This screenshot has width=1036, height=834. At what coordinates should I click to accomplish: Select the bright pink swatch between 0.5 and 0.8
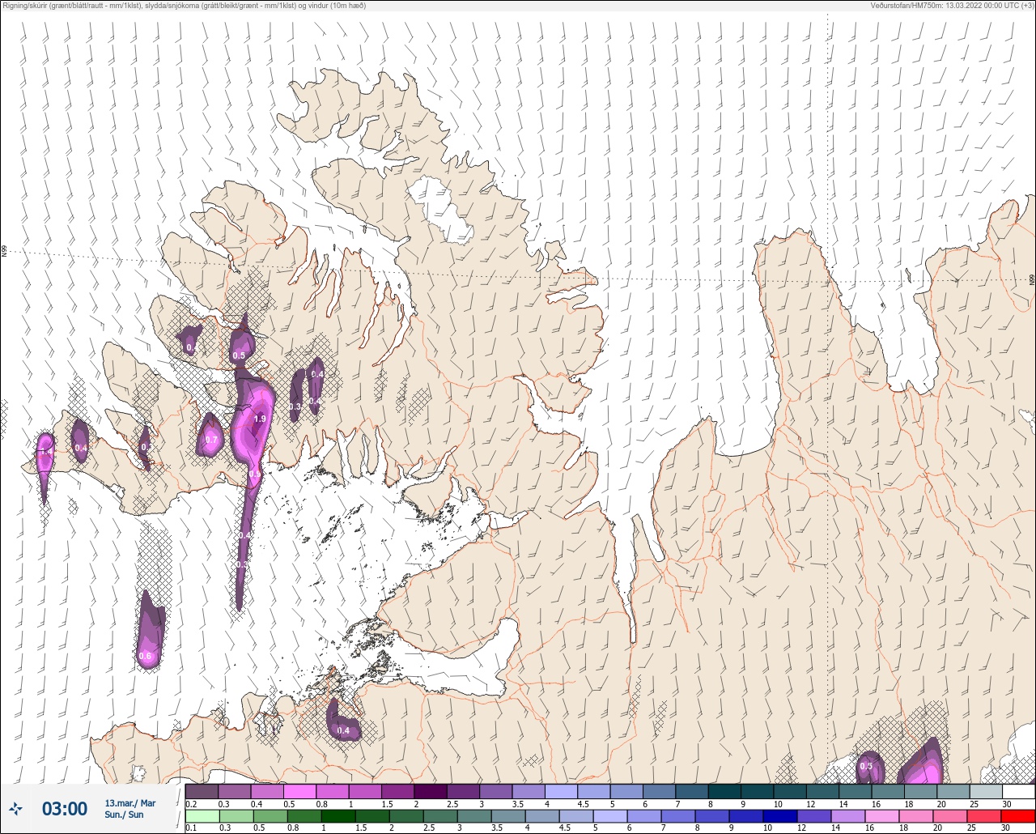click(x=300, y=791)
